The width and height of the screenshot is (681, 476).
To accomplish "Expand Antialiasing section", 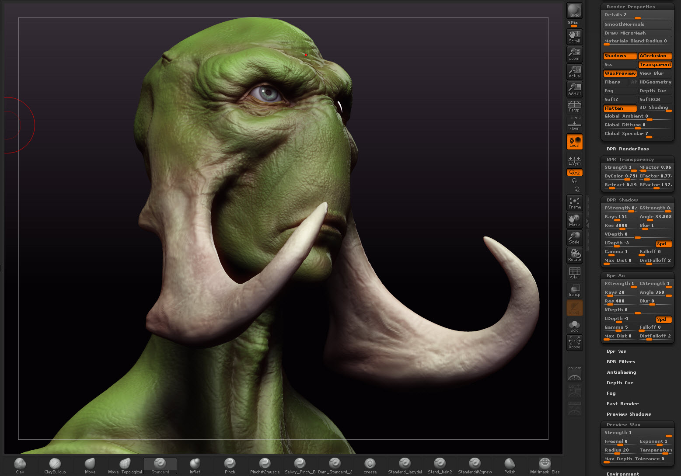I will tap(621, 372).
